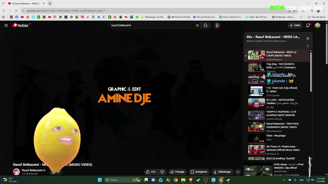Open Server Aternos bookmark

click(x=231, y=17)
